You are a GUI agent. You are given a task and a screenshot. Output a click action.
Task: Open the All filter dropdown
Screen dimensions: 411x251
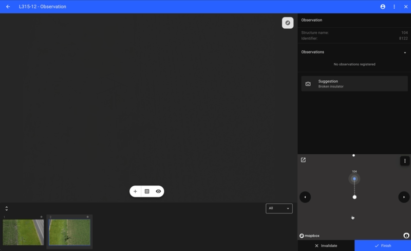coord(279,208)
